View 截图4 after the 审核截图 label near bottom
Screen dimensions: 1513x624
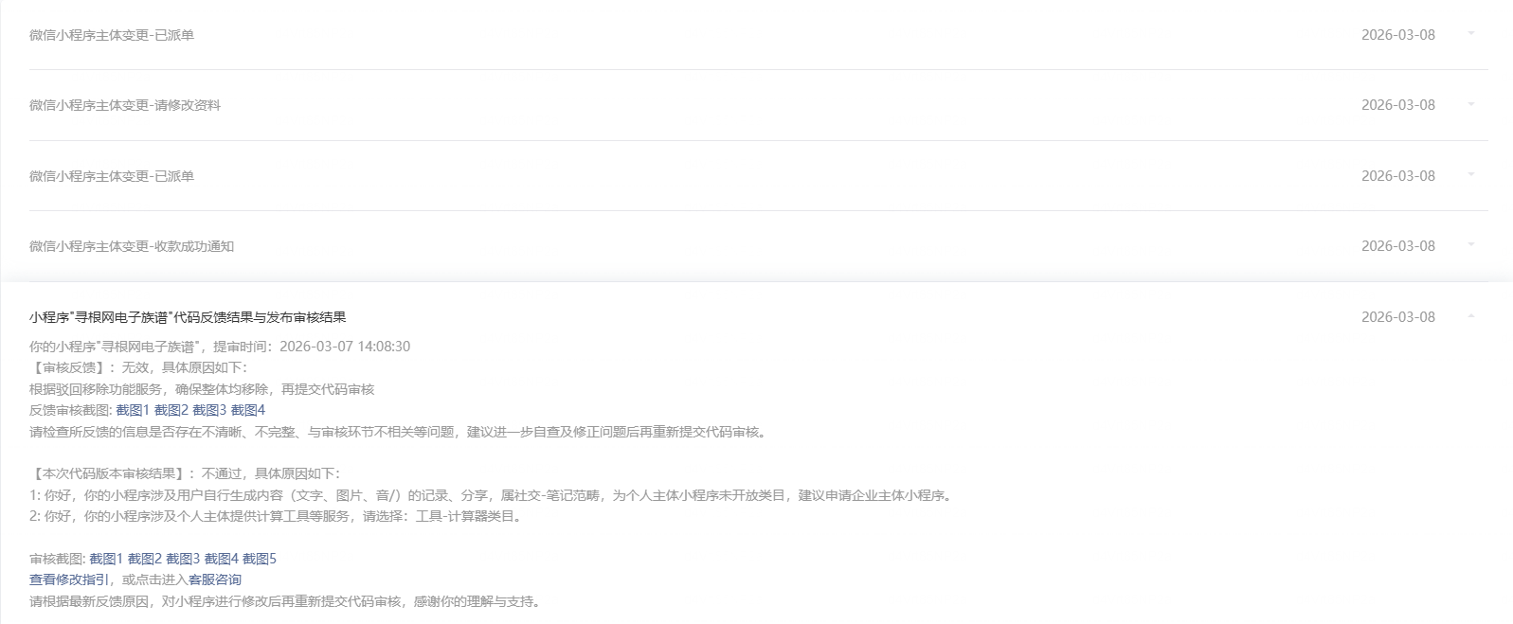pos(222,559)
